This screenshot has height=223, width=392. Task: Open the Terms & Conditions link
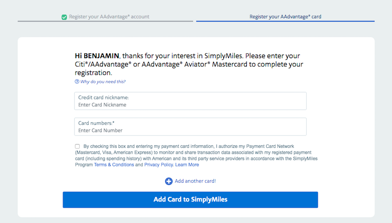114,165
